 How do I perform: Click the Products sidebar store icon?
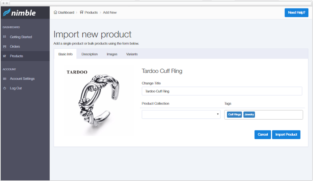pyautogui.click(x=5, y=56)
